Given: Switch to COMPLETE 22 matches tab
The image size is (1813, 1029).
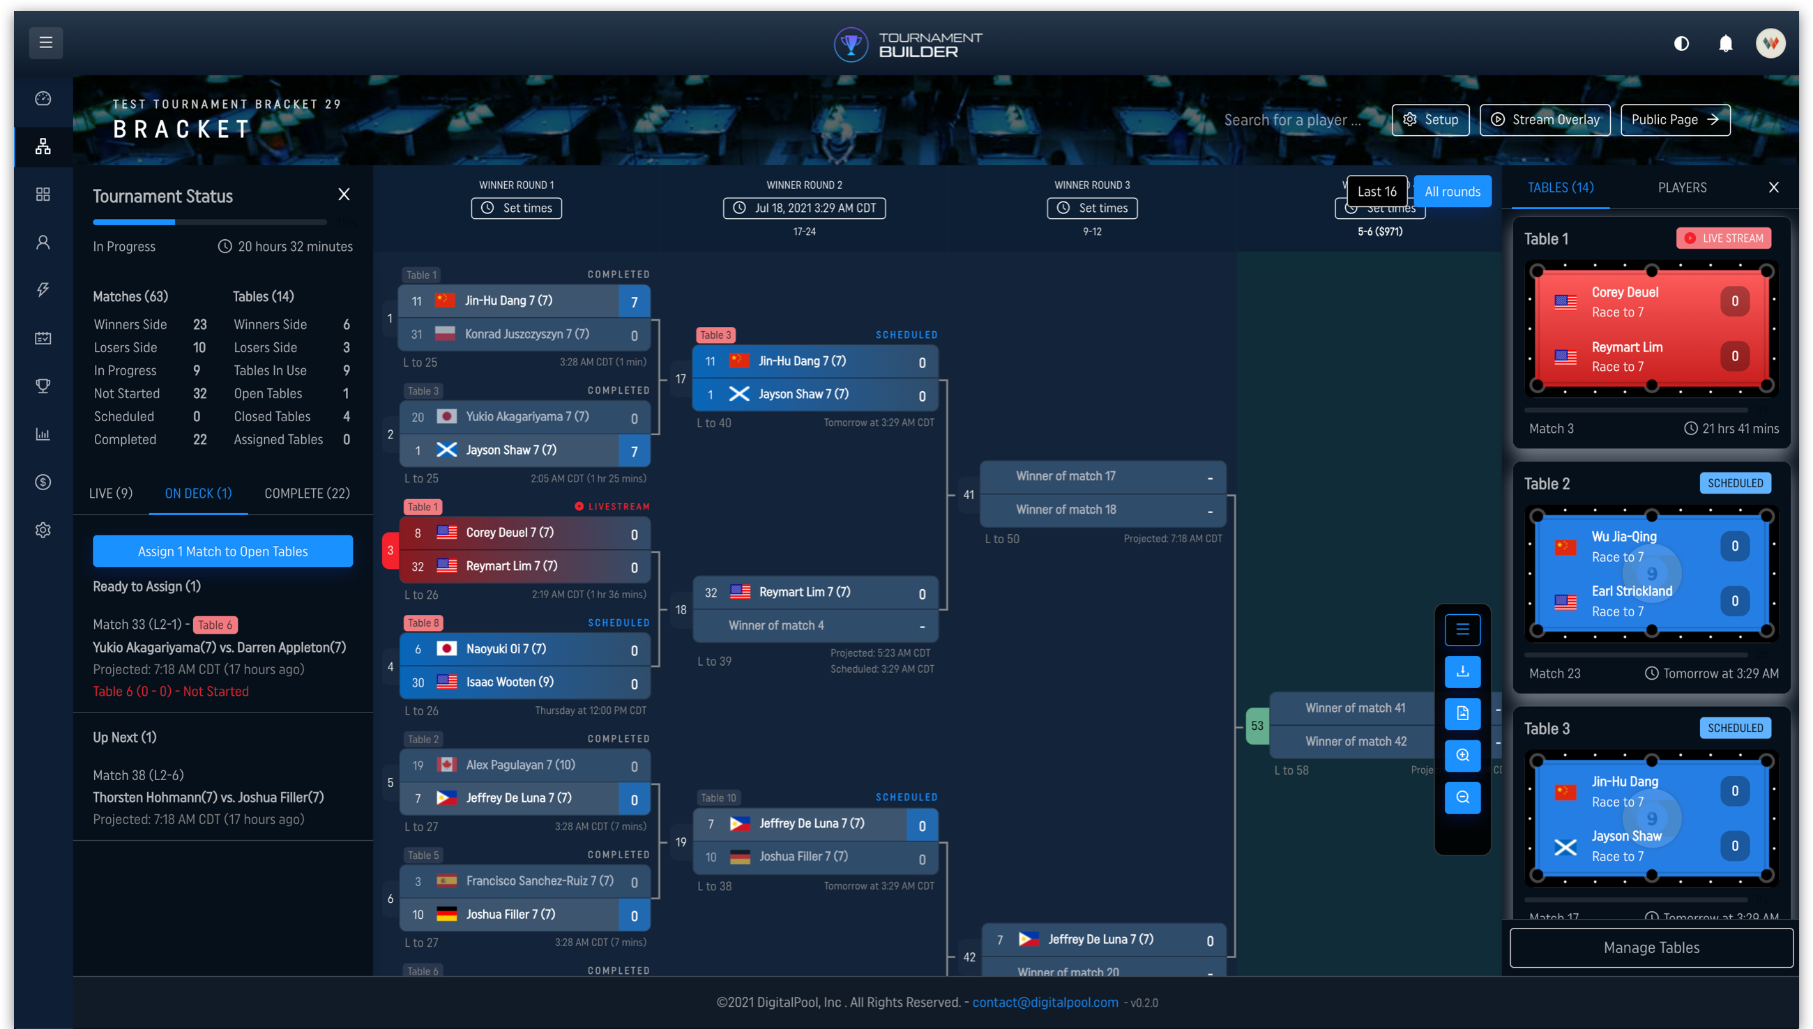Looking at the screenshot, I should (306, 493).
